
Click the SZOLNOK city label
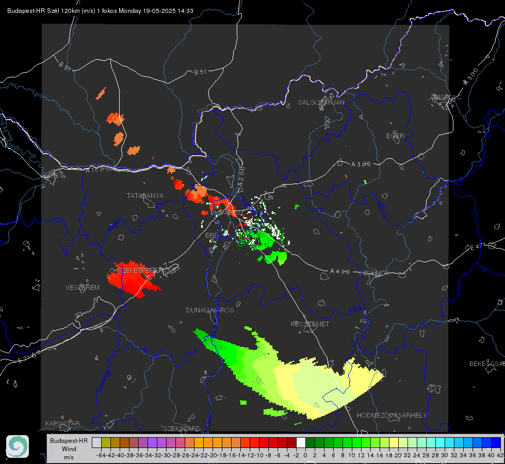click(x=374, y=273)
